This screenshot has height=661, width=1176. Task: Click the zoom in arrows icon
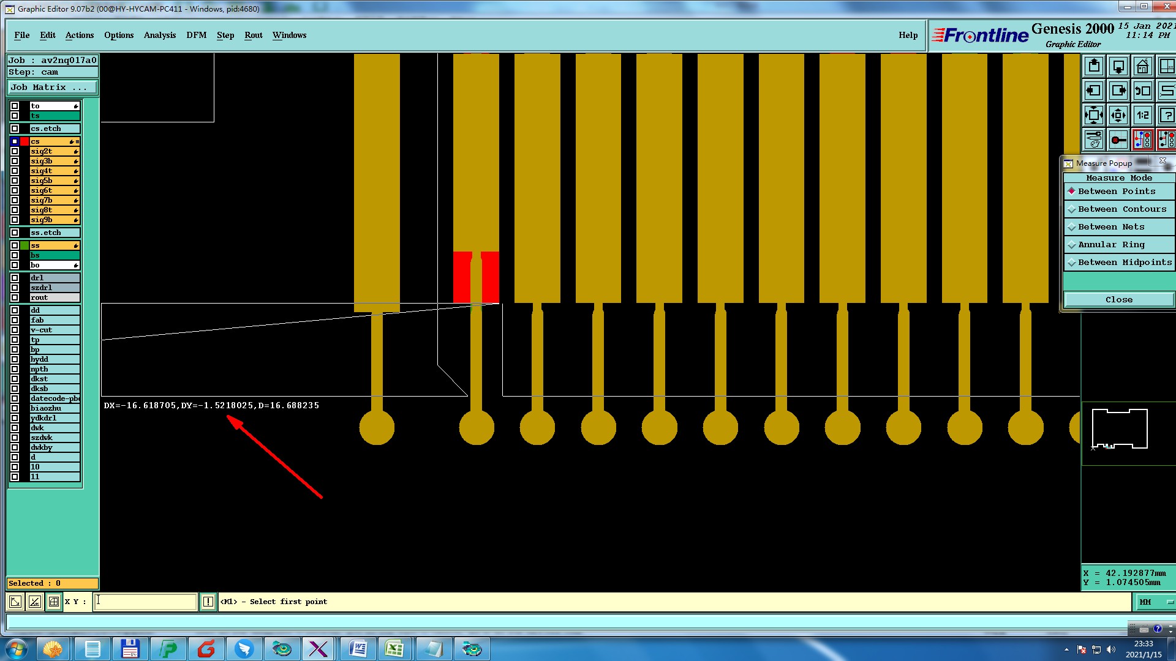(x=1094, y=115)
